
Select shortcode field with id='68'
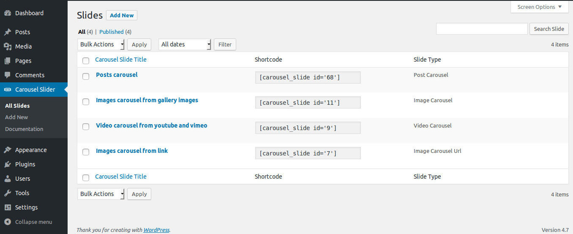[x=308, y=77]
